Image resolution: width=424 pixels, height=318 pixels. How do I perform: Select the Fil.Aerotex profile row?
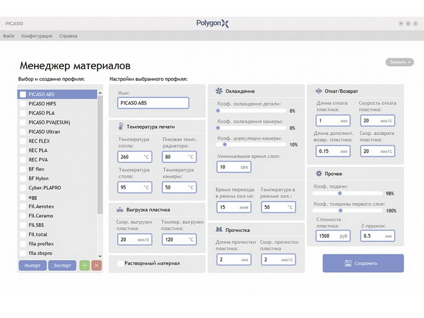[57, 206]
